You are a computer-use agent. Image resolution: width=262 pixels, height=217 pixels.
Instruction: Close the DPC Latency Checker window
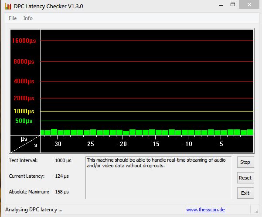pos(249,4)
